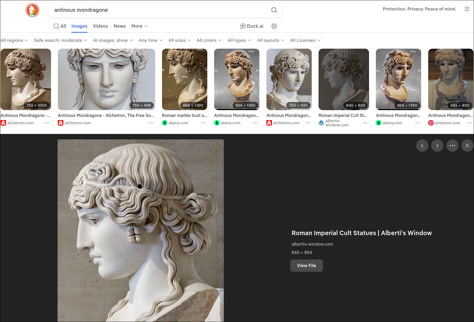This screenshot has height=322, width=474.
Task: Click alchetron favicon under 750 × 1000 image
Action: pyautogui.click(x=3, y=123)
